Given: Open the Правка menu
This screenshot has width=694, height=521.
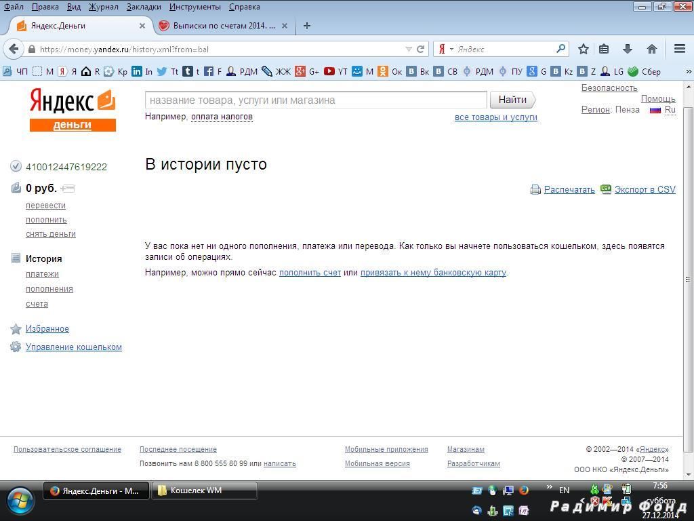Looking at the screenshot, I should point(45,7).
